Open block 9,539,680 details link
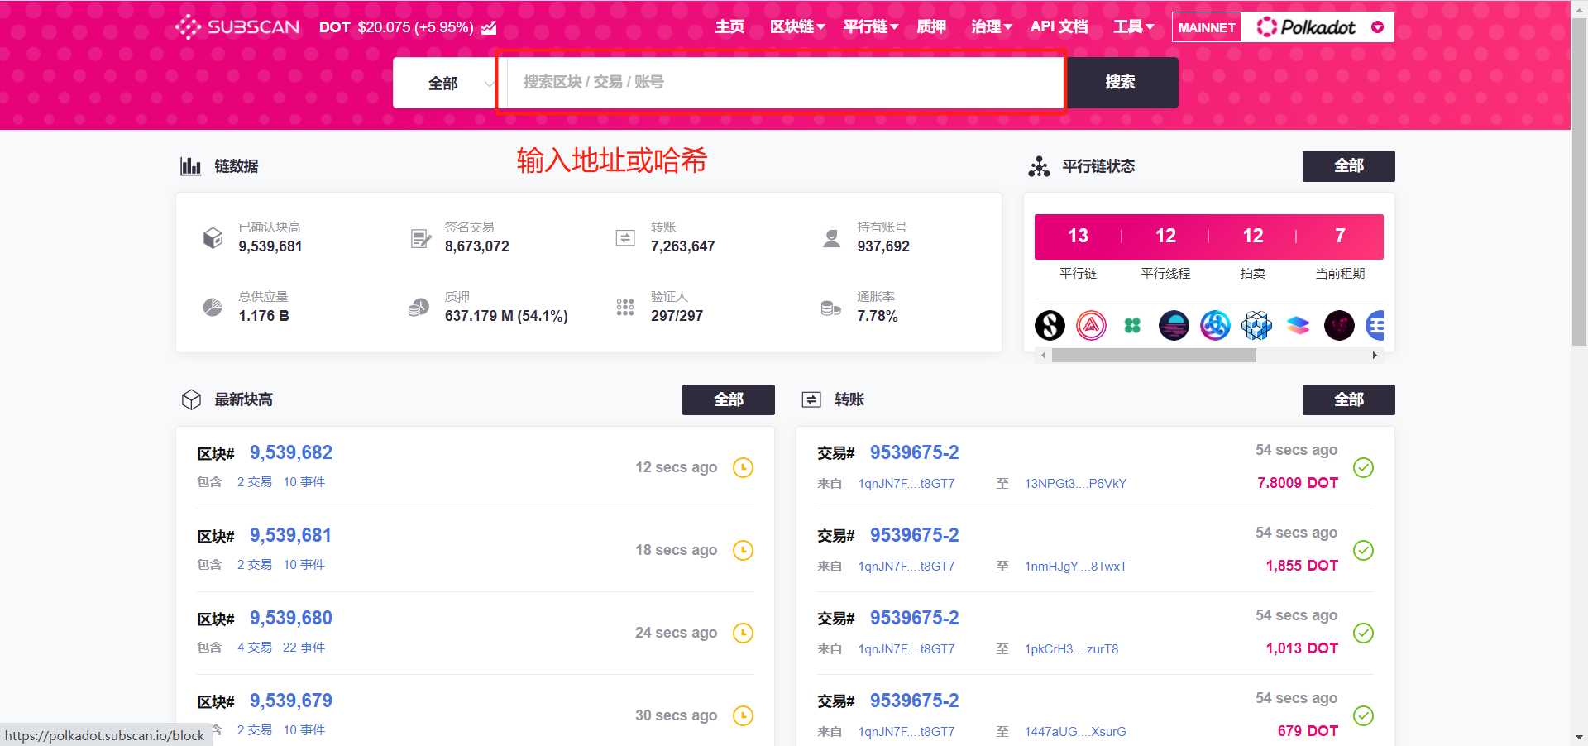The width and height of the screenshot is (1588, 746). coord(290,618)
